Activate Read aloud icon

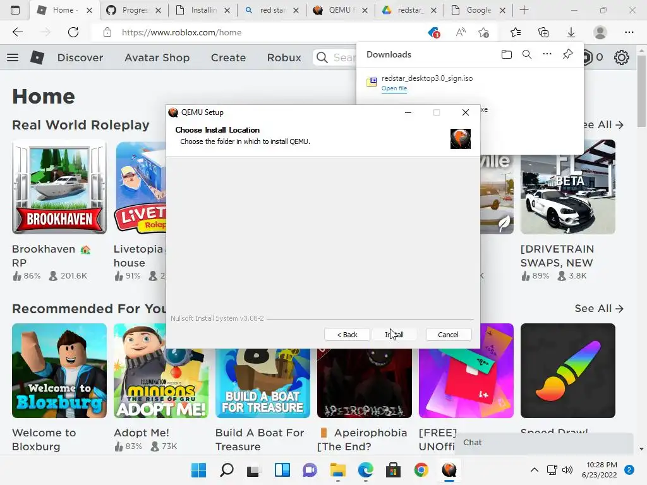point(461,32)
